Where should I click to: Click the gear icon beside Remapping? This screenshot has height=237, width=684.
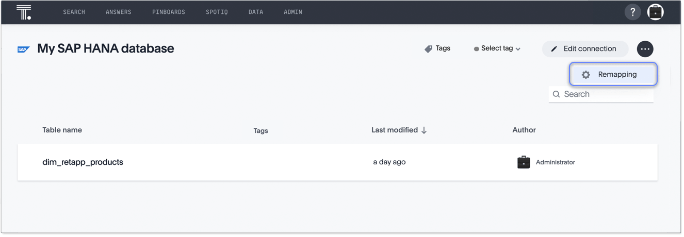[x=585, y=75]
